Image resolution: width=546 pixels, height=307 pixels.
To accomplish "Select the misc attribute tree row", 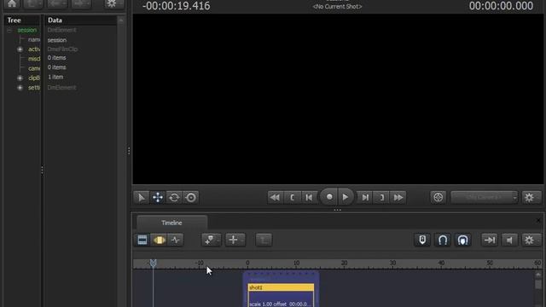I will (x=34, y=59).
